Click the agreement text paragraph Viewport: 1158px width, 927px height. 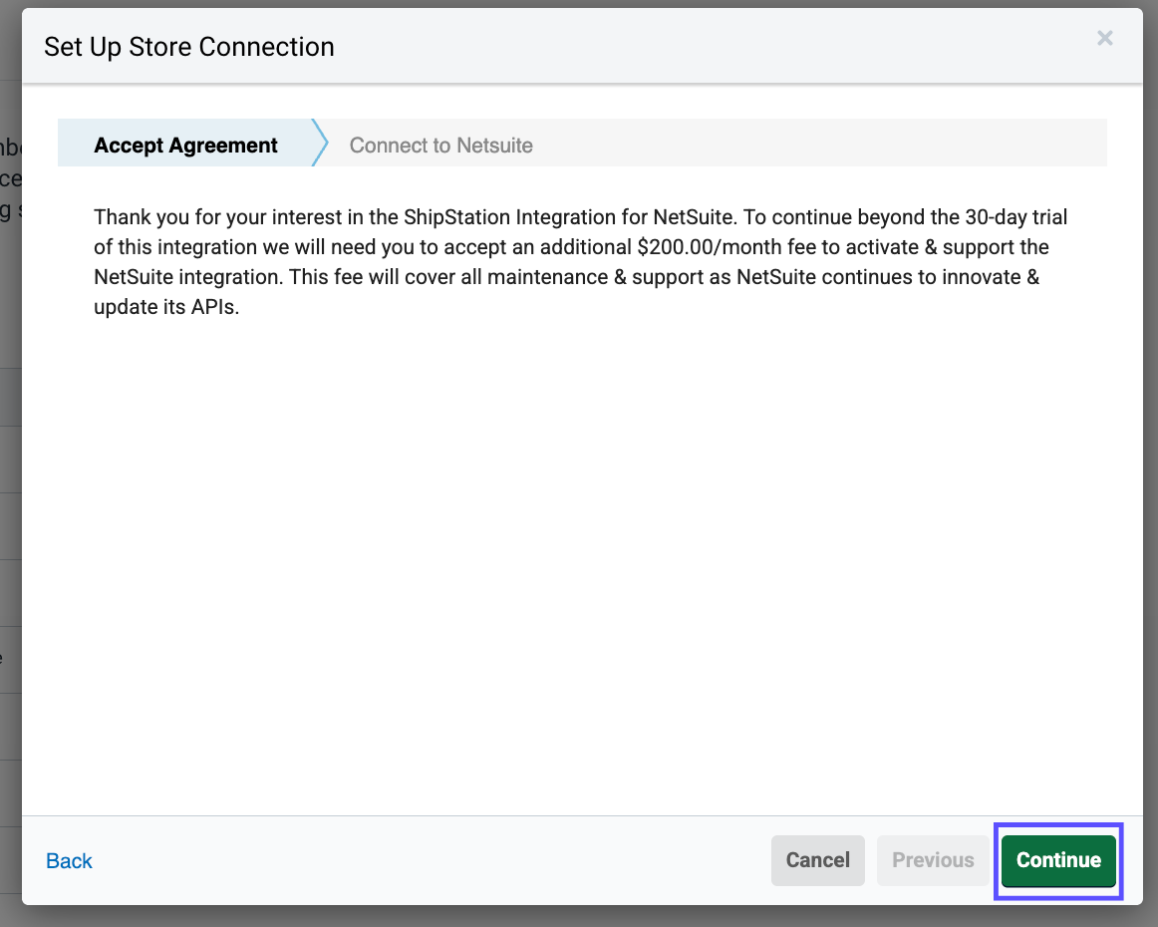pyautogui.click(x=580, y=261)
